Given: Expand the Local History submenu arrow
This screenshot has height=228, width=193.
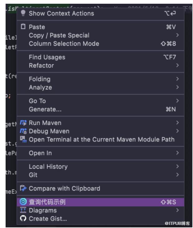Looking at the screenshot, I should click(x=177, y=166).
